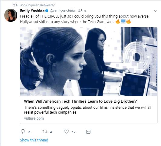
Task: Open the tweet options chevron menu
Action: pos(156,11)
